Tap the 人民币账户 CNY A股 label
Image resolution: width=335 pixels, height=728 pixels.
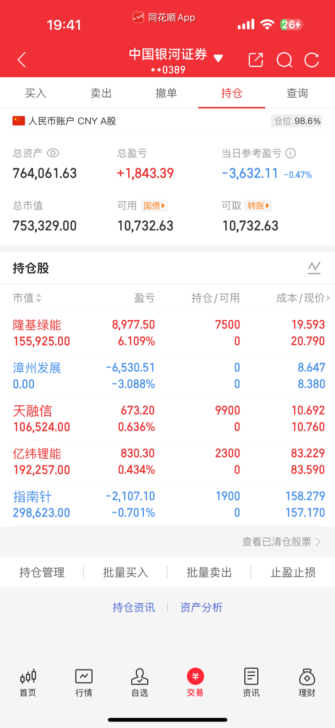[72, 121]
